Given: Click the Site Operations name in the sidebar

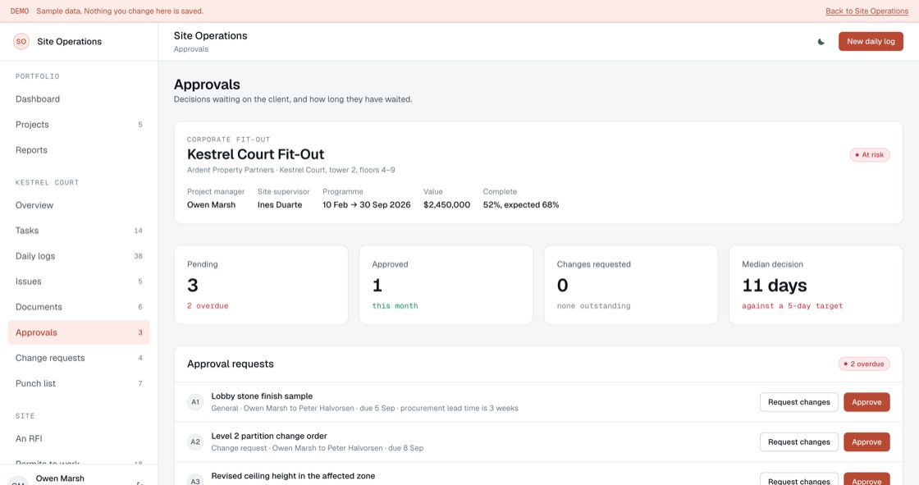Looking at the screenshot, I should coord(69,42).
